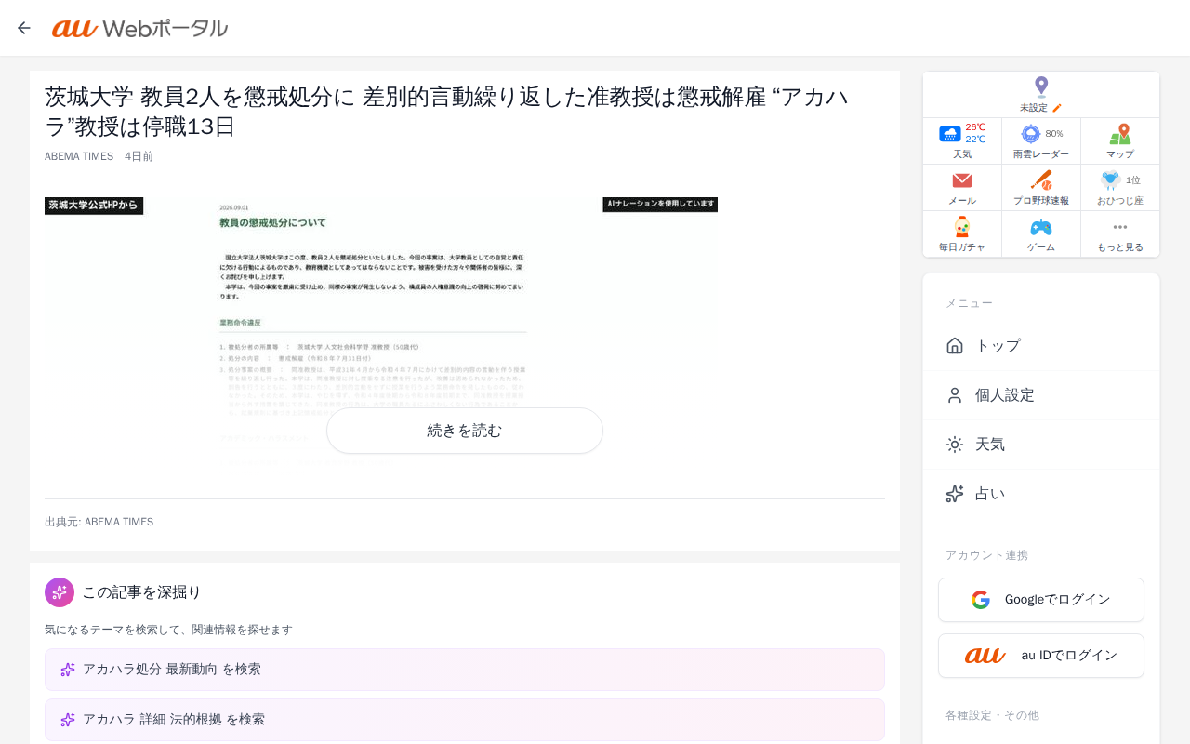Select トップ in the menu
Image resolution: width=1190 pixels, height=744 pixels.
click(1041, 346)
